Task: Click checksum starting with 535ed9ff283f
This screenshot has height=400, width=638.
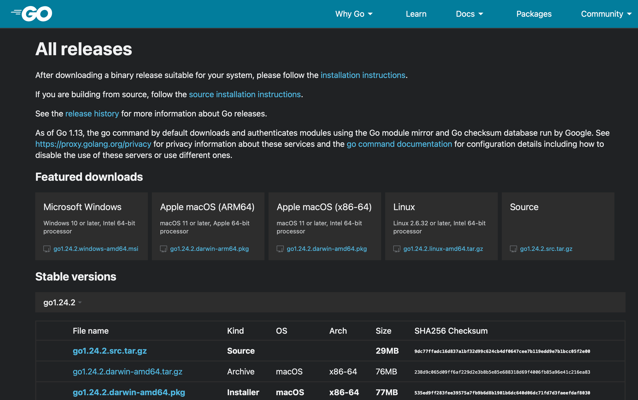Action: 502,393
